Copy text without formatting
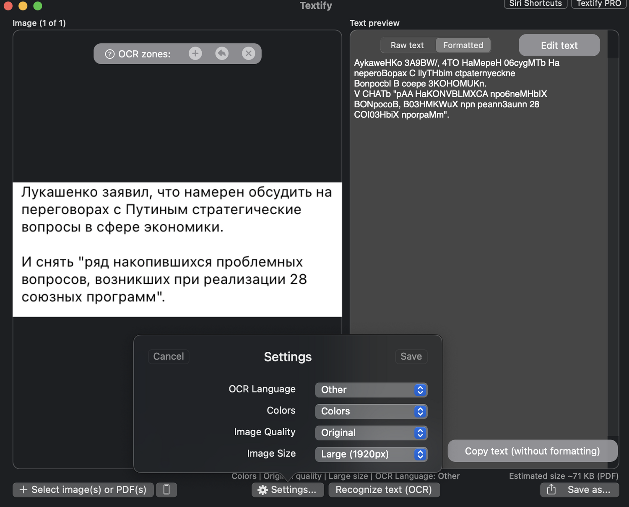 (532, 451)
